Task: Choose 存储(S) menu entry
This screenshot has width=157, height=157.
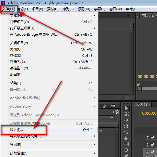Action: tap(53, 56)
